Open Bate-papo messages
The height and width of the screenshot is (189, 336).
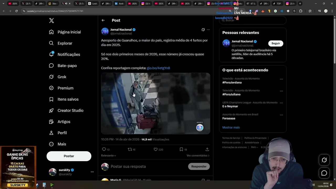pos(63,66)
